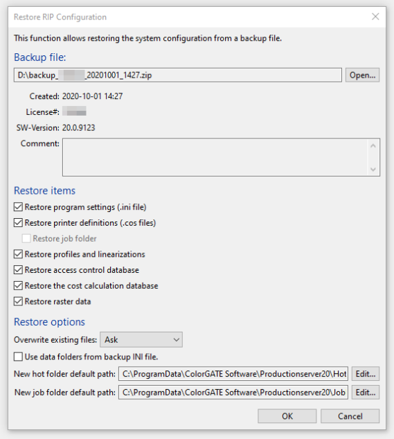
Task: Close the Restore RIP Configuration dialog
Action: pos(375,17)
